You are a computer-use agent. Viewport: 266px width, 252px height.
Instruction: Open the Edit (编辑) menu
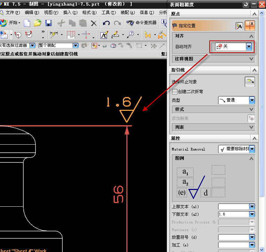[32, 13]
